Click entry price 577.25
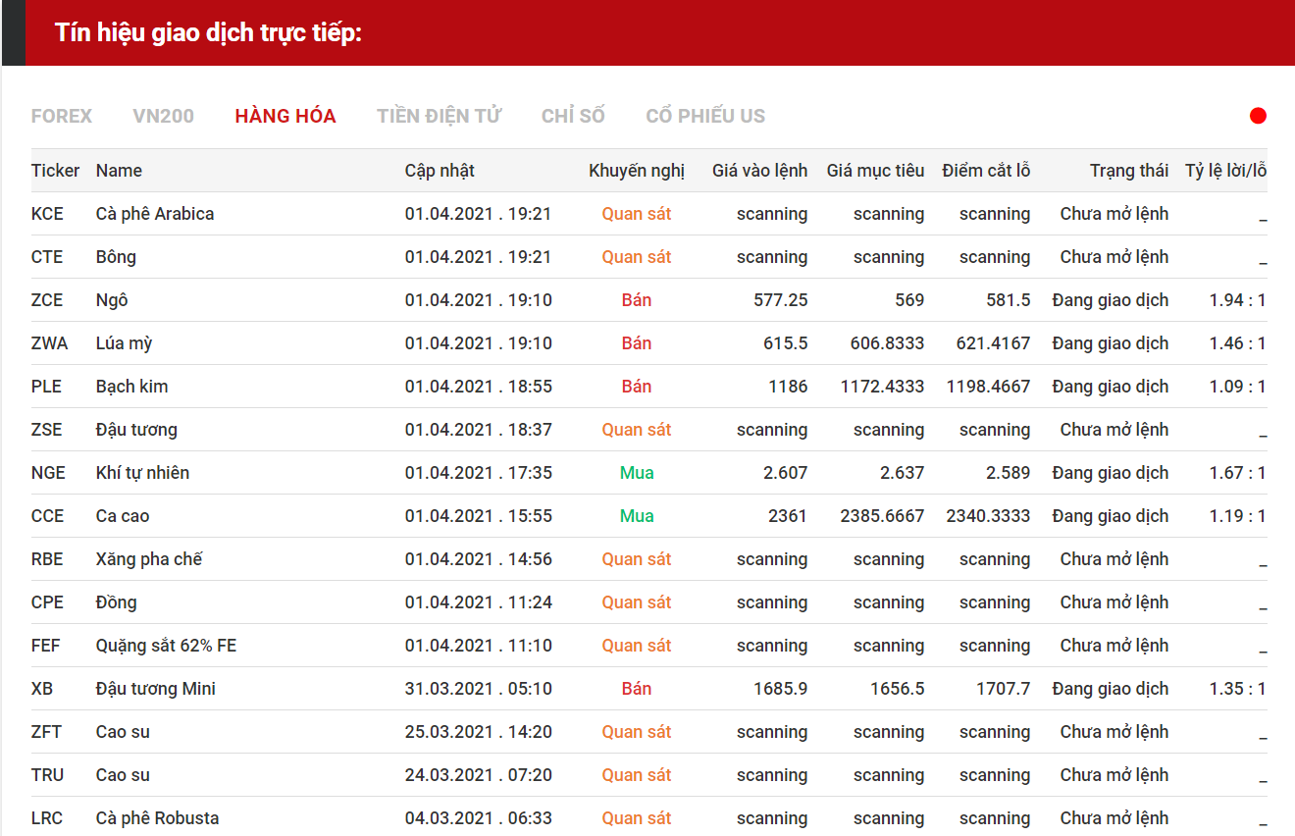 [x=781, y=300]
